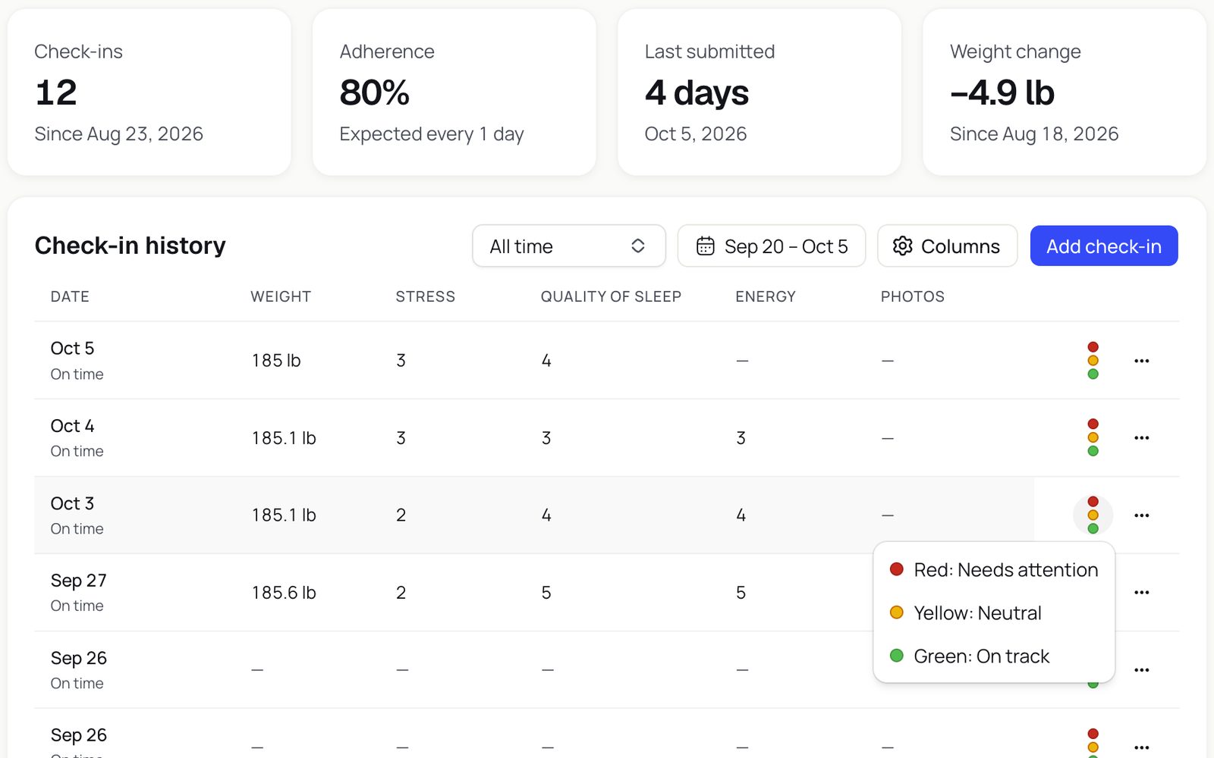This screenshot has width=1214, height=758.
Task: Click the Check-ins summary card
Action: pyautogui.click(x=149, y=92)
